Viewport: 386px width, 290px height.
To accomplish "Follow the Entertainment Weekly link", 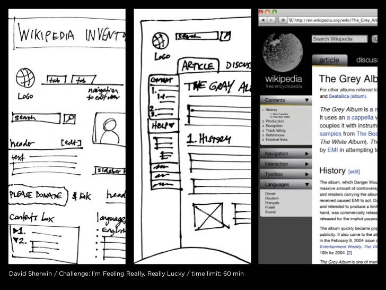I will tap(341, 246).
